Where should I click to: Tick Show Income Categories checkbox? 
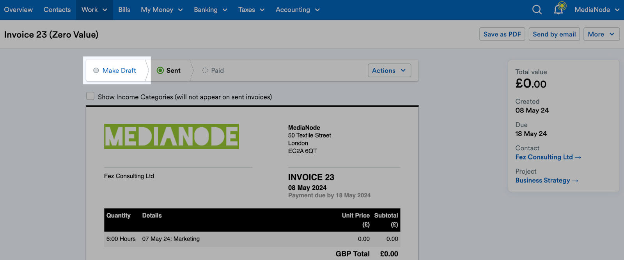tap(90, 96)
